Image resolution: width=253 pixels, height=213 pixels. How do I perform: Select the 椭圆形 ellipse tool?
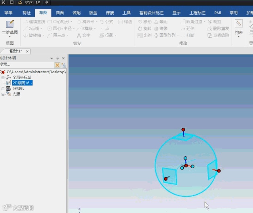point(86,22)
